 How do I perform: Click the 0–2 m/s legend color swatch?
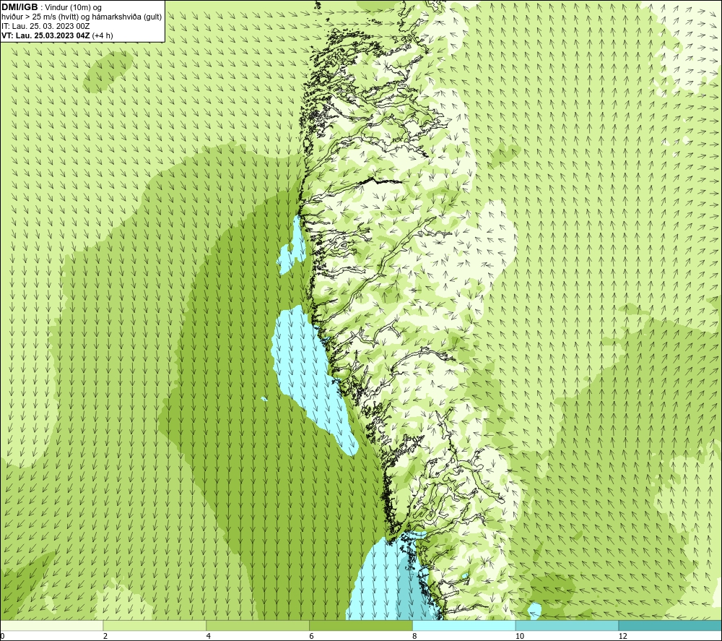(51, 625)
